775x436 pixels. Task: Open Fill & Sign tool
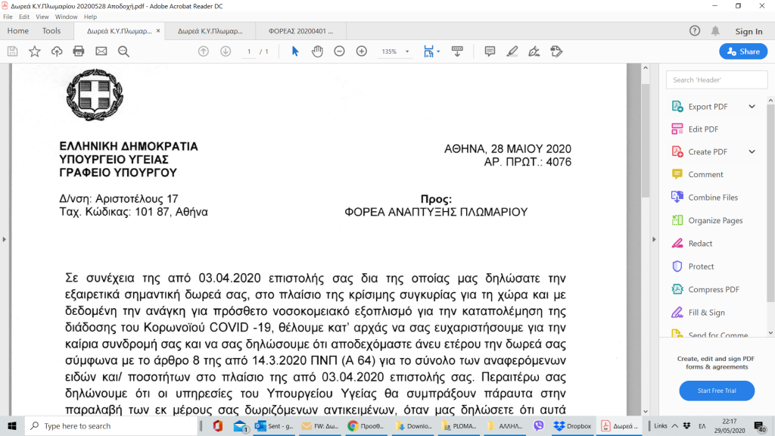pyautogui.click(x=706, y=313)
